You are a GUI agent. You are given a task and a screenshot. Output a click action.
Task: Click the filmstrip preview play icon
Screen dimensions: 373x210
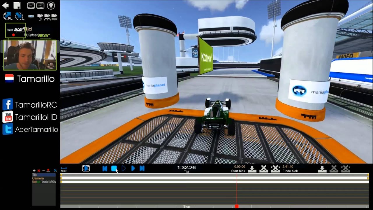click(x=86, y=168)
